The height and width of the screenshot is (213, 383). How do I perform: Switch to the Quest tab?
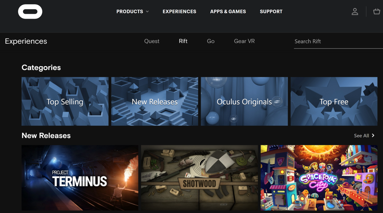pos(152,41)
